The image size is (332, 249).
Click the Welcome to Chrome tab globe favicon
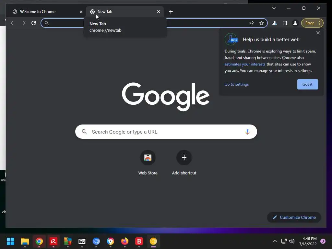click(x=15, y=12)
